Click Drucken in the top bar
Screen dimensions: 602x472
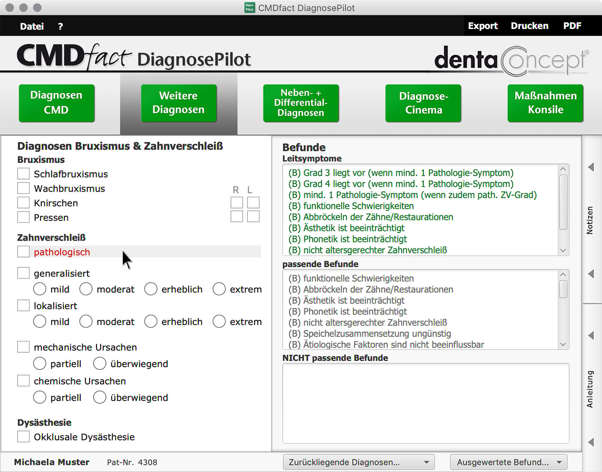point(529,26)
